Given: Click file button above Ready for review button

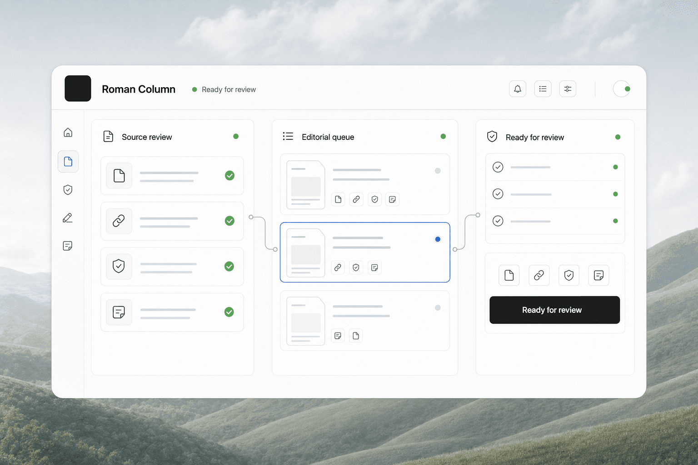Looking at the screenshot, I should [509, 275].
